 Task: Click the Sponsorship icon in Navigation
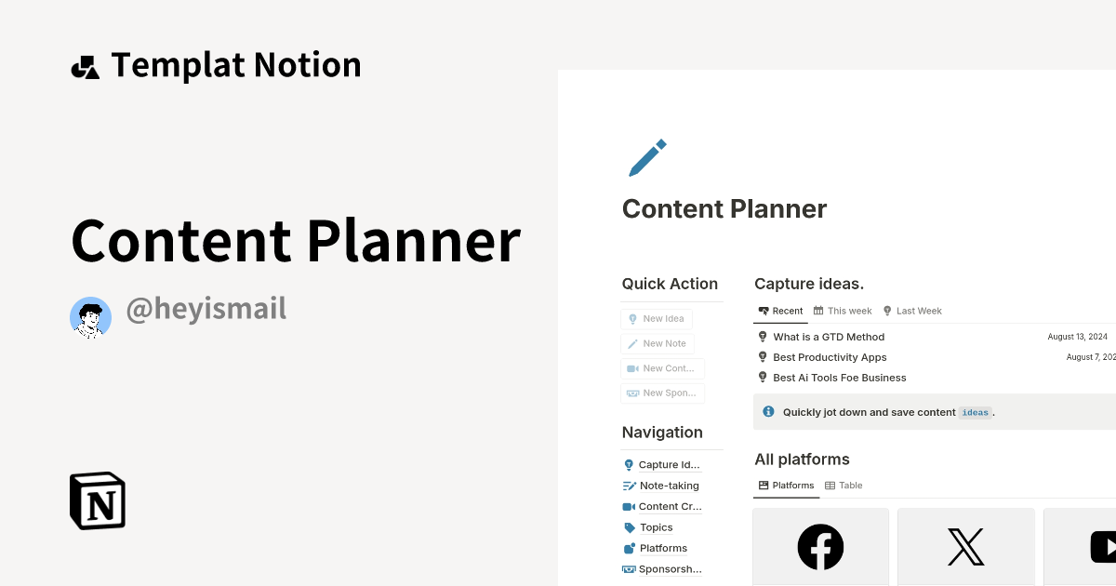click(628, 568)
